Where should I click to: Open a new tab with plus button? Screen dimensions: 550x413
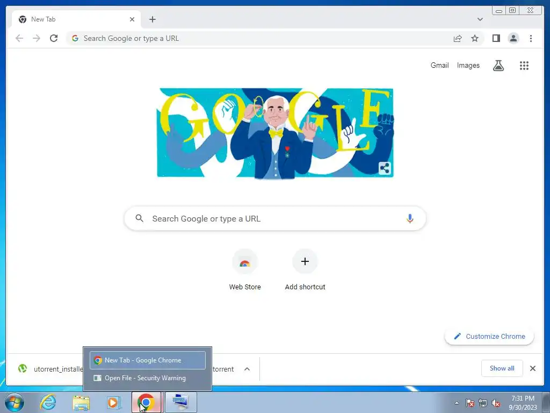tap(152, 19)
